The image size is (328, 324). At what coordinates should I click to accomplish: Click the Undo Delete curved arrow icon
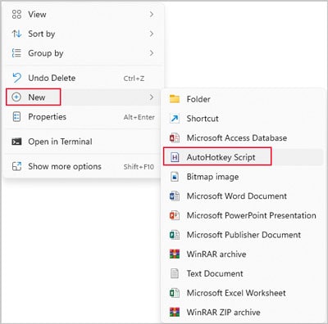(x=16, y=78)
